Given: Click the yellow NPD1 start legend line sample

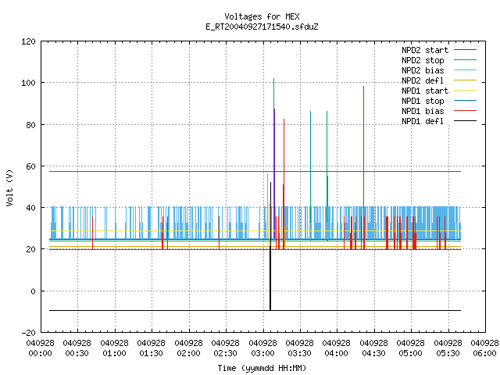Looking at the screenshot, I should point(466,91).
